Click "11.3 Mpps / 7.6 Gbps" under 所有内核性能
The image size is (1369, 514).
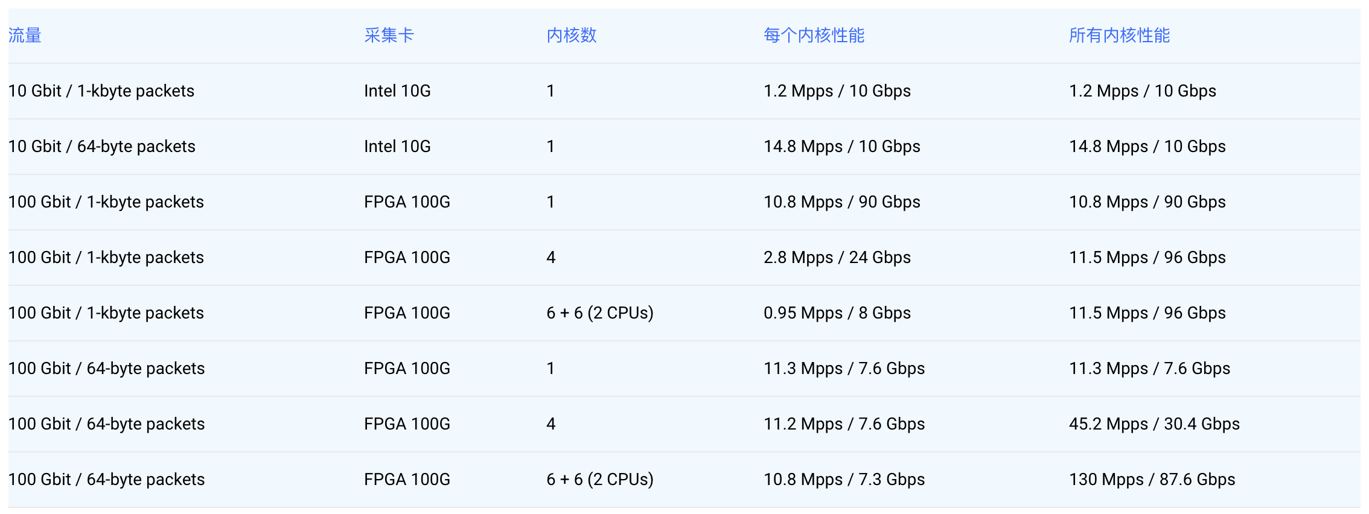pyautogui.click(x=1149, y=369)
